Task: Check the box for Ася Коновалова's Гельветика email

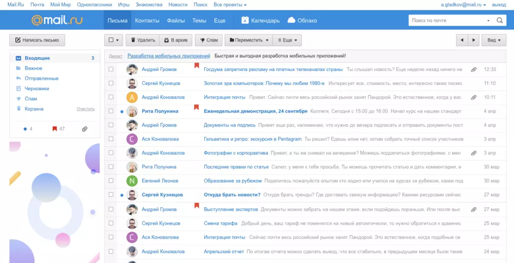Action: [111, 139]
